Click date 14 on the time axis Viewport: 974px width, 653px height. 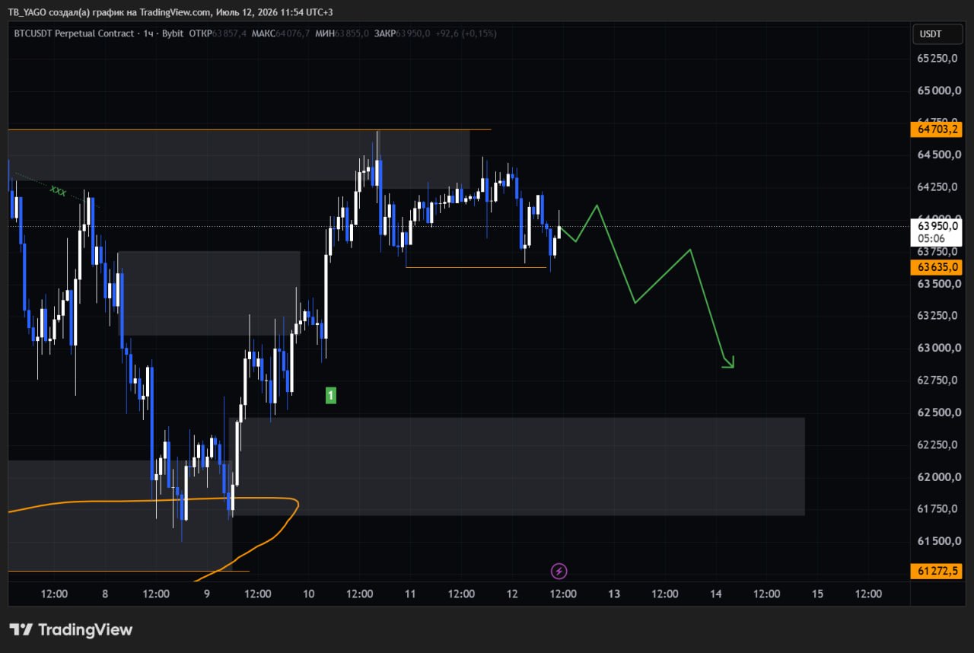click(x=716, y=594)
